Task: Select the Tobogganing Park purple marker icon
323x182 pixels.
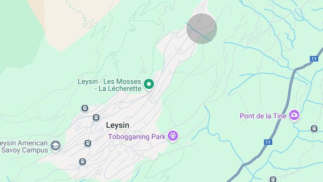Action: point(173,136)
